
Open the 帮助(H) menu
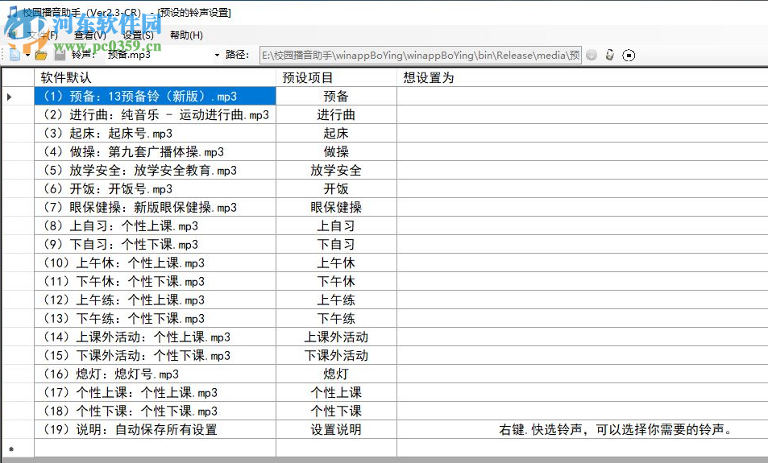click(186, 35)
